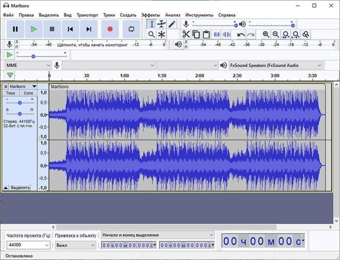Close the Marlboro track with X

[6, 87]
